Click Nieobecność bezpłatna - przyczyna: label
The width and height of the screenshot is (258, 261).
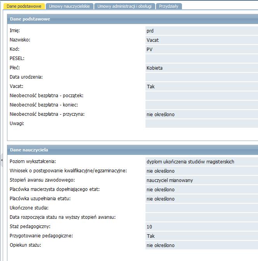pyautogui.click(x=47, y=114)
